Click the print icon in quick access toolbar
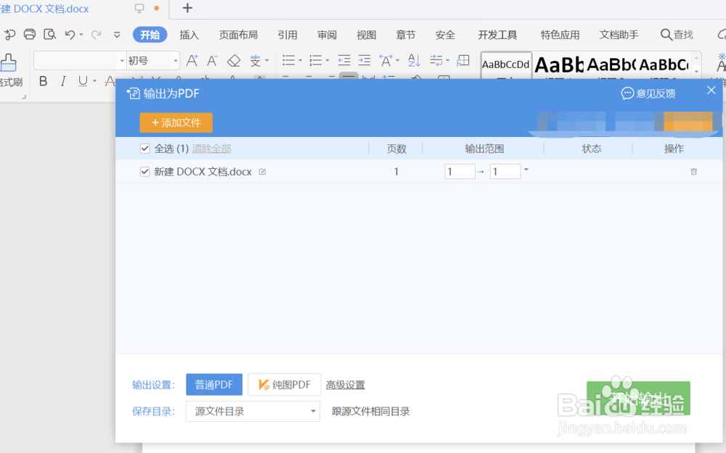This screenshot has height=453, width=726. tap(29, 34)
